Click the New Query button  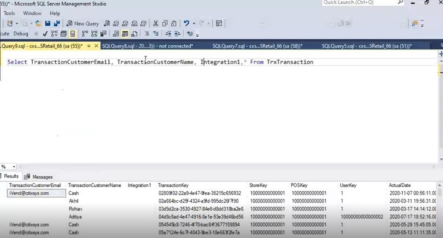point(83,24)
